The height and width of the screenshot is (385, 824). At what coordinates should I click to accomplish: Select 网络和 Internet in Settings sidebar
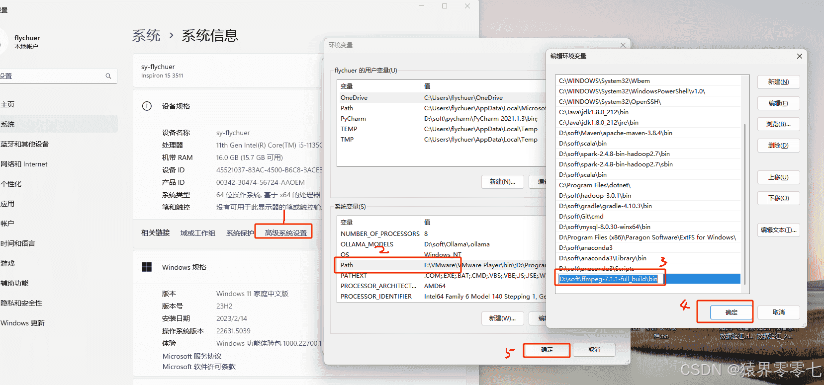59,164
